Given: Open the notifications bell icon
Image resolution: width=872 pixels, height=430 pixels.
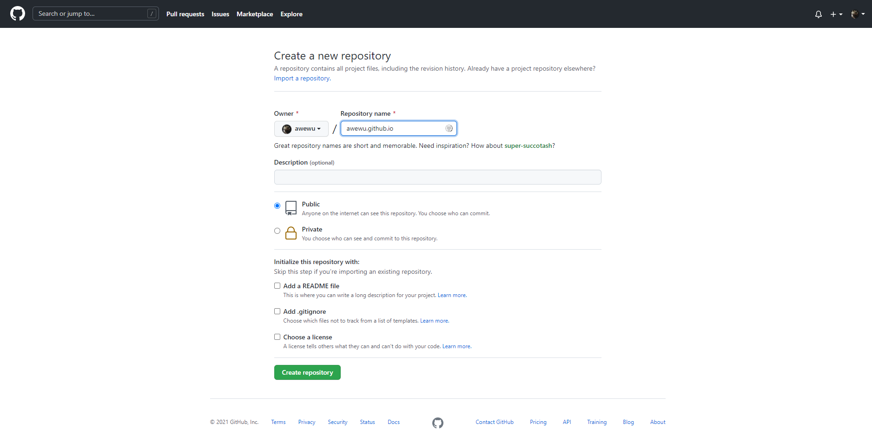Looking at the screenshot, I should point(819,14).
